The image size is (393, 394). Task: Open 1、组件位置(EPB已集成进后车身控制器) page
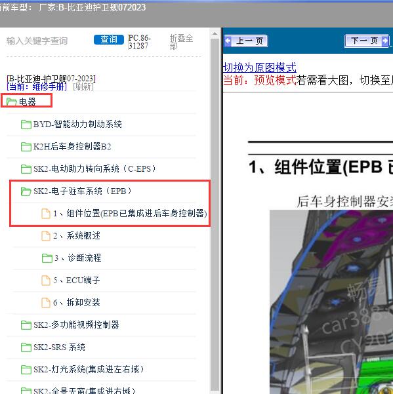(130, 213)
